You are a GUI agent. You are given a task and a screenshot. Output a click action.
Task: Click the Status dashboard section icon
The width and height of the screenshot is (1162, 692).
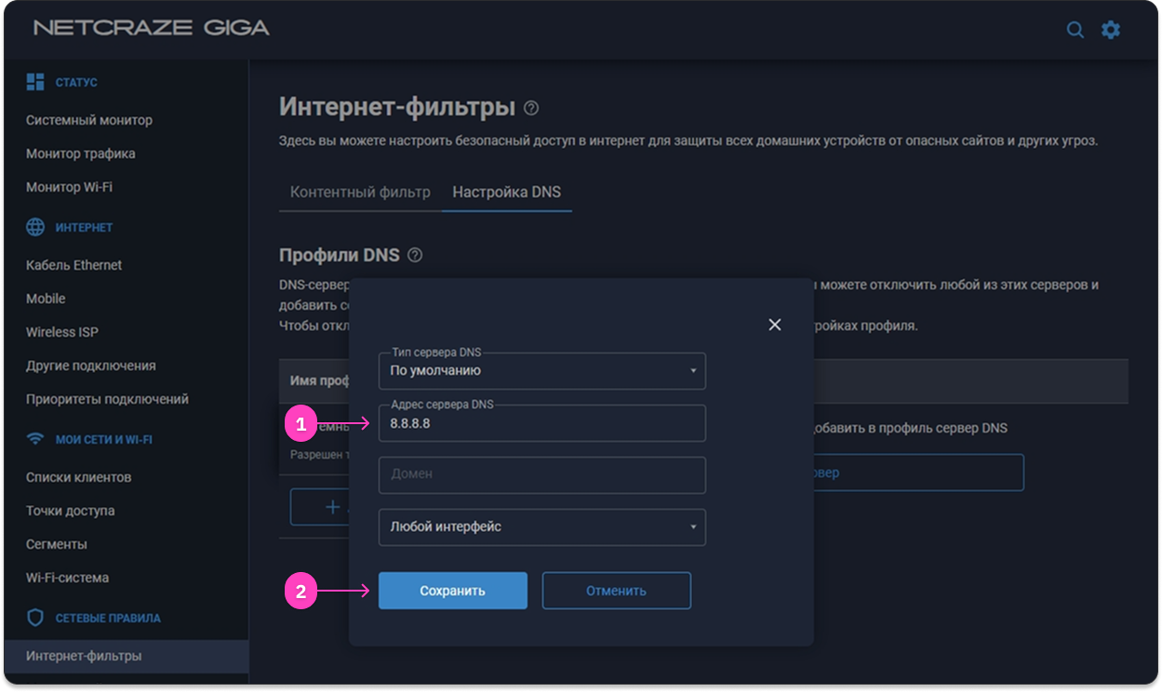[35, 82]
